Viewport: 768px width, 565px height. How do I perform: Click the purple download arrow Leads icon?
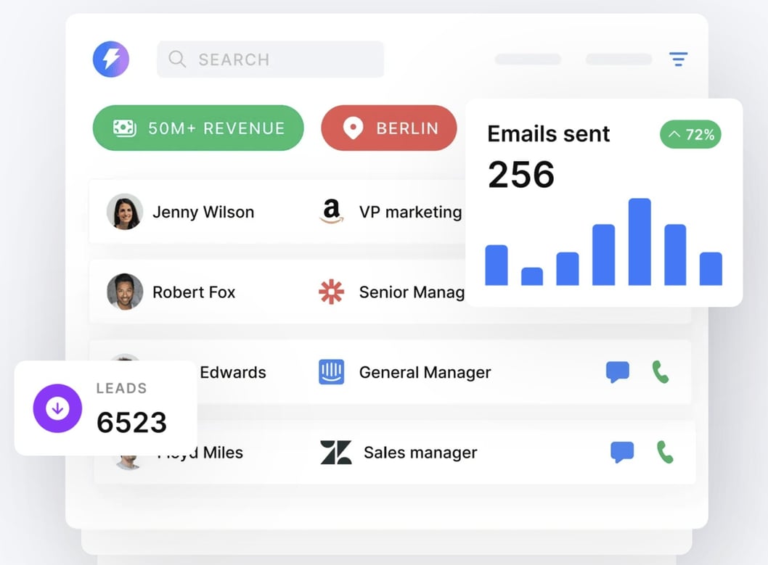[57, 408]
